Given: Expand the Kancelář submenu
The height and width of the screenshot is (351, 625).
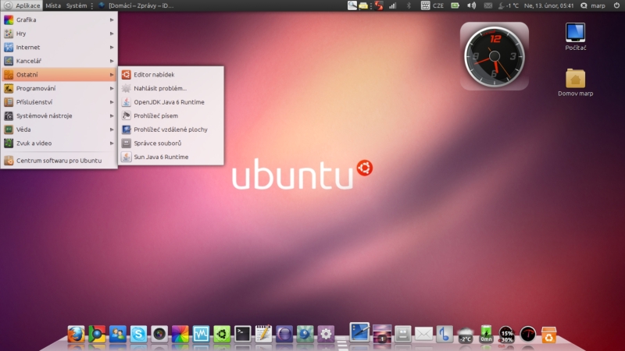Looking at the screenshot, I should pos(59,61).
